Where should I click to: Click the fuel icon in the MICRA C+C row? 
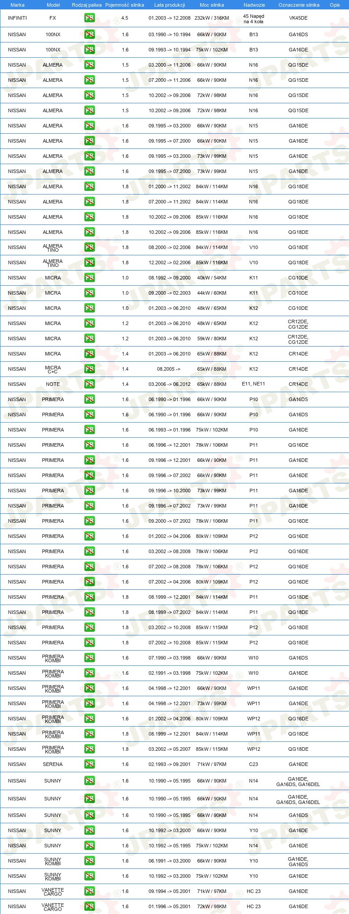coord(89,369)
